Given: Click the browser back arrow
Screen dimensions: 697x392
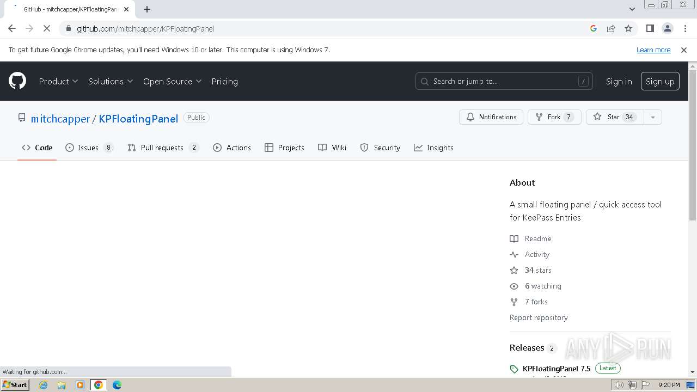Looking at the screenshot, I should [12, 28].
